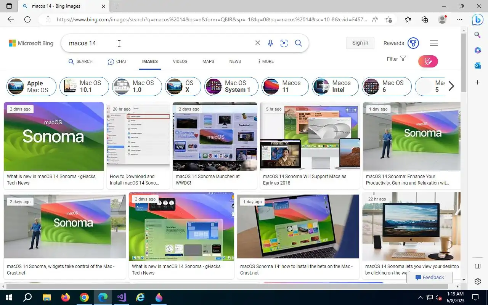Open Bing Image Creator button
Image resolution: width=488 pixels, height=305 pixels.
click(428, 61)
